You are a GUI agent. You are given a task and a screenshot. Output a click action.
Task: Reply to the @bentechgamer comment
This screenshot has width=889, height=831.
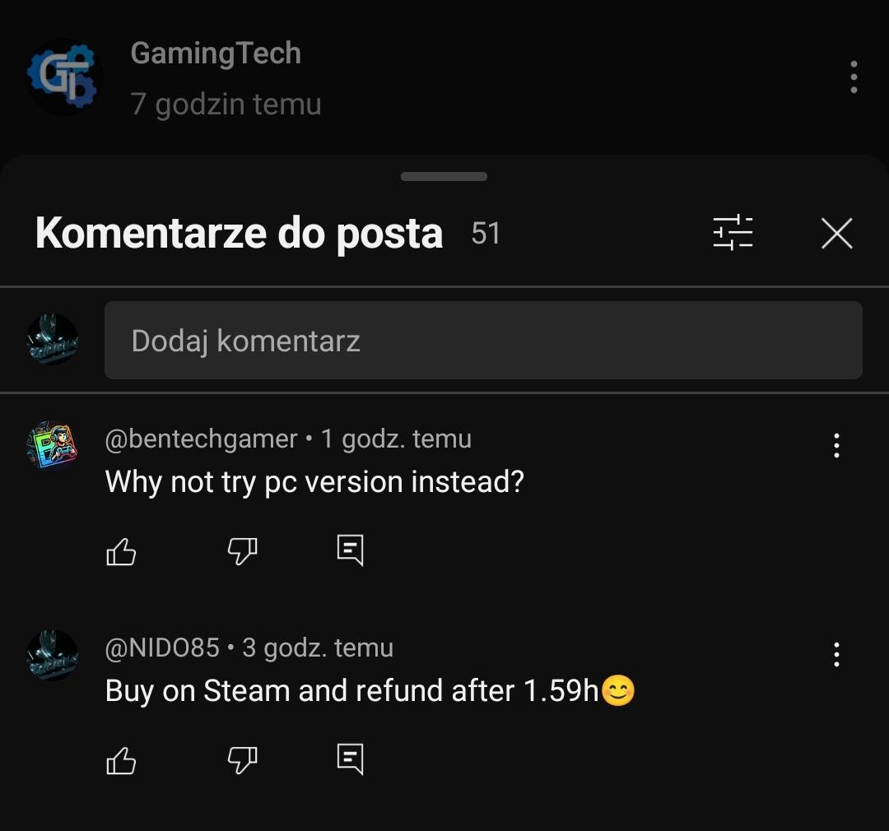point(350,550)
